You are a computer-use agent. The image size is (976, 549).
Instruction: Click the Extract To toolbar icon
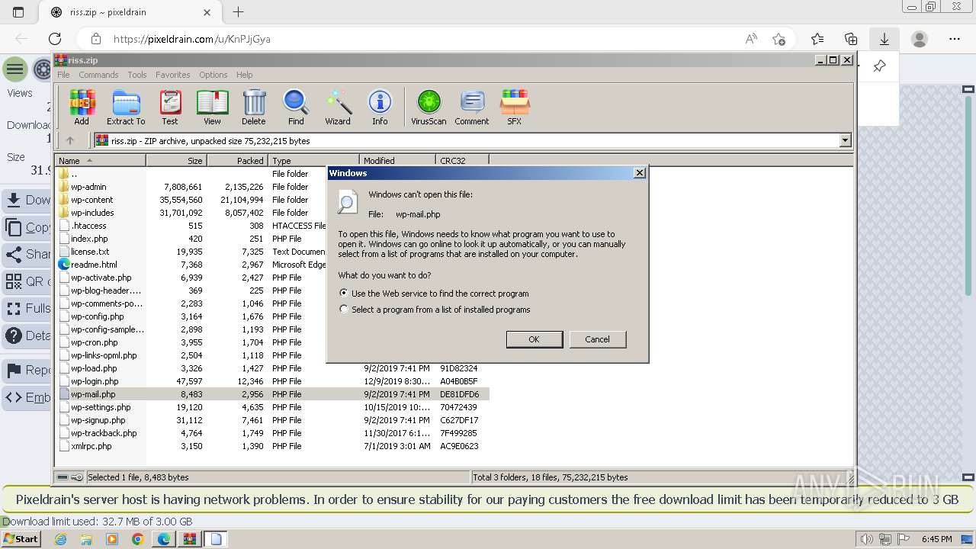pos(126,107)
